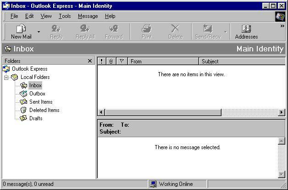
Task: Sort messages by Subject column
Action: pyautogui.click(x=242, y=61)
